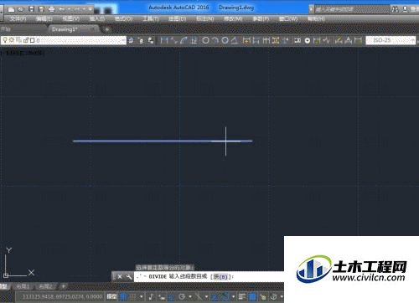Click the binoculars search icon in title bar
The height and width of the screenshot is (303, 419).
[x=395, y=9]
